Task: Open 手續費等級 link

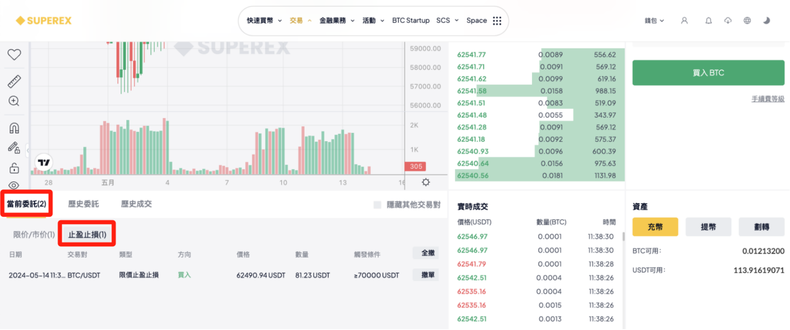Action: tap(768, 99)
